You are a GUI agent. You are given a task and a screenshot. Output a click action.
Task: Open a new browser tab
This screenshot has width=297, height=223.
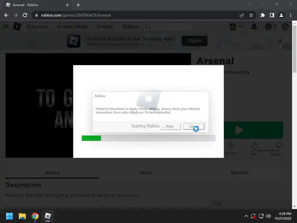tap(78, 5)
